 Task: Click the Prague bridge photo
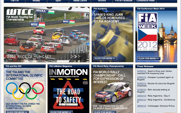tap(167, 37)
